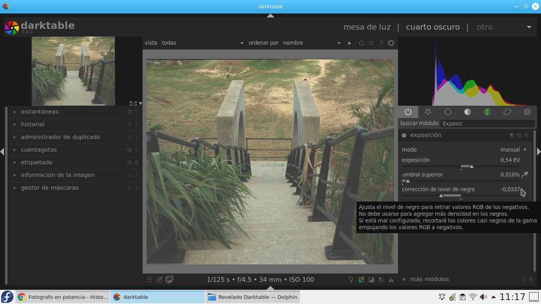The height and width of the screenshot is (304, 541).
Task: Switch to mesa de luz view
Action: click(367, 27)
